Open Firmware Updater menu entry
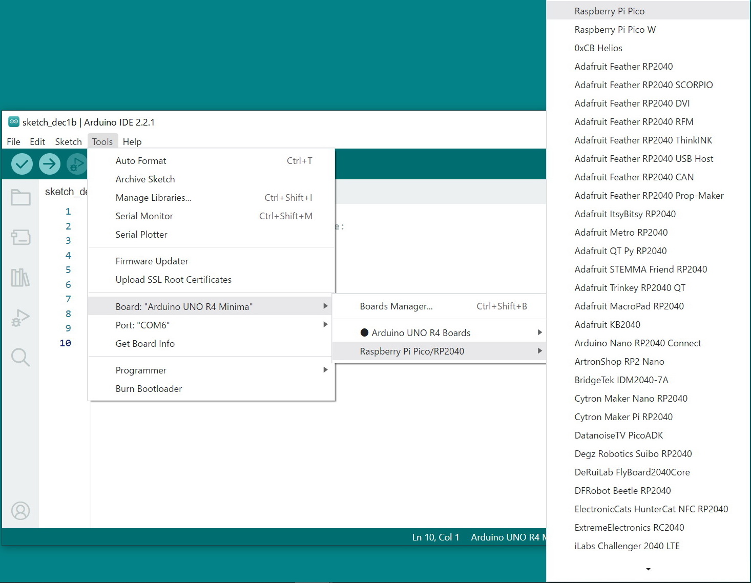 pos(211,261)
